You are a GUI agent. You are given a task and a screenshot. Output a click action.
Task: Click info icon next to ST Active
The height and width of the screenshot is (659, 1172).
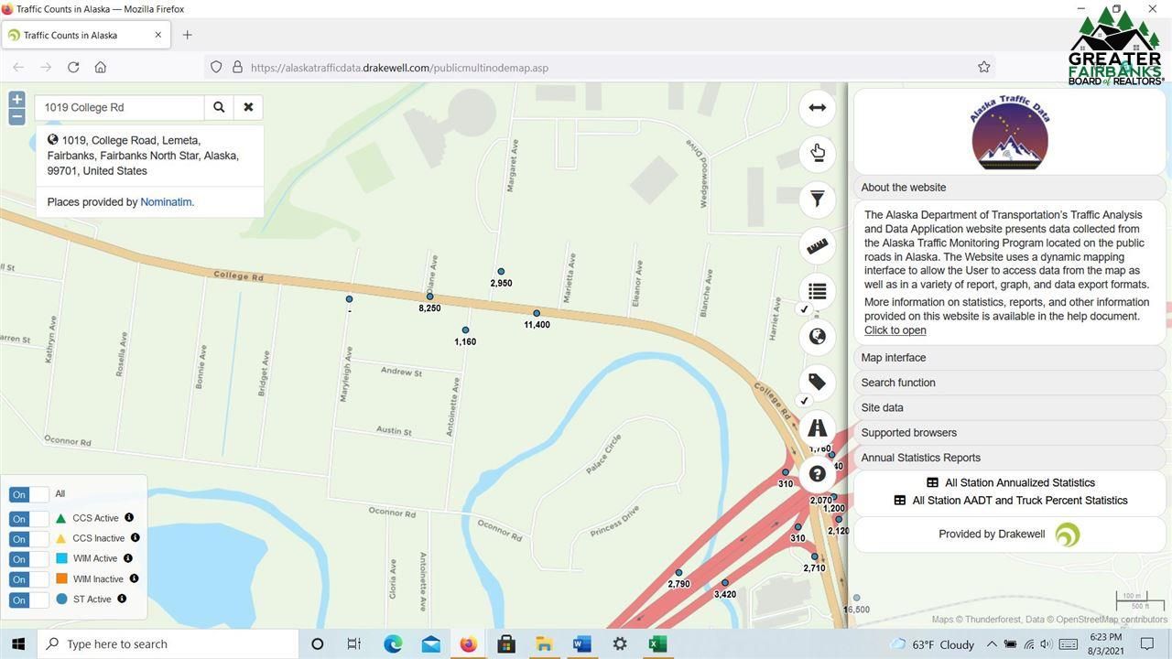pyautogui.click(x=122, y=599)
